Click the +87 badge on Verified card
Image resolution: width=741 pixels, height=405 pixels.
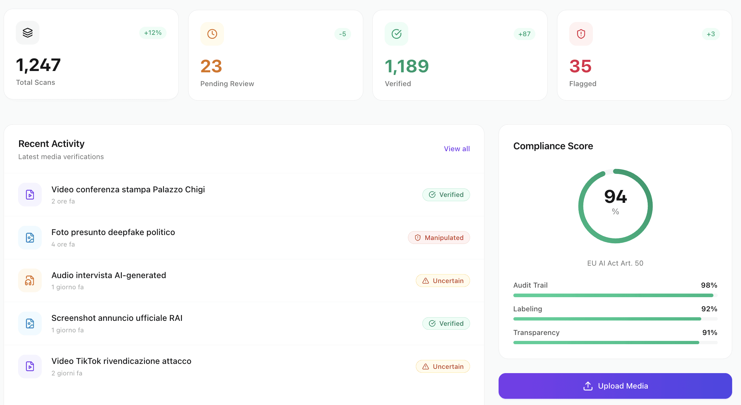[x=524, y=34]
